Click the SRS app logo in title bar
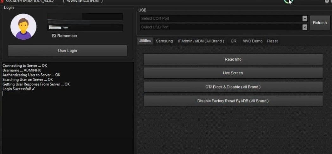Screen dimensions: 332x154 click(2, 1)
